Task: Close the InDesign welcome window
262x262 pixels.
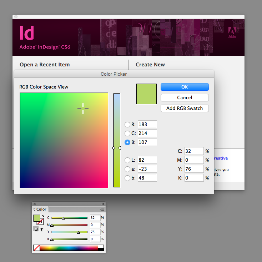Action: 16,16
